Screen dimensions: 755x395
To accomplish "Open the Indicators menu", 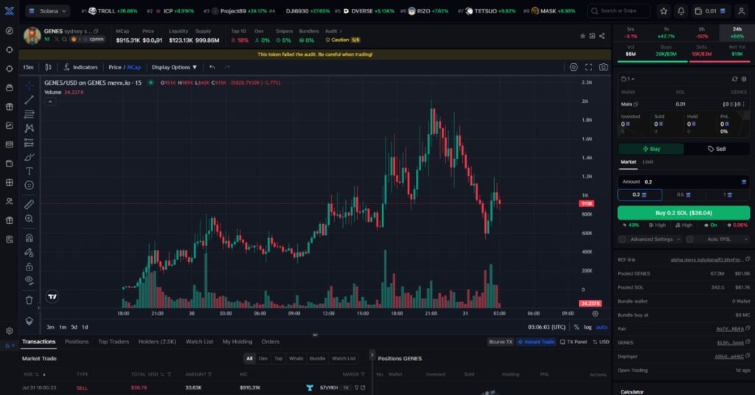I will tap(80, 67).
